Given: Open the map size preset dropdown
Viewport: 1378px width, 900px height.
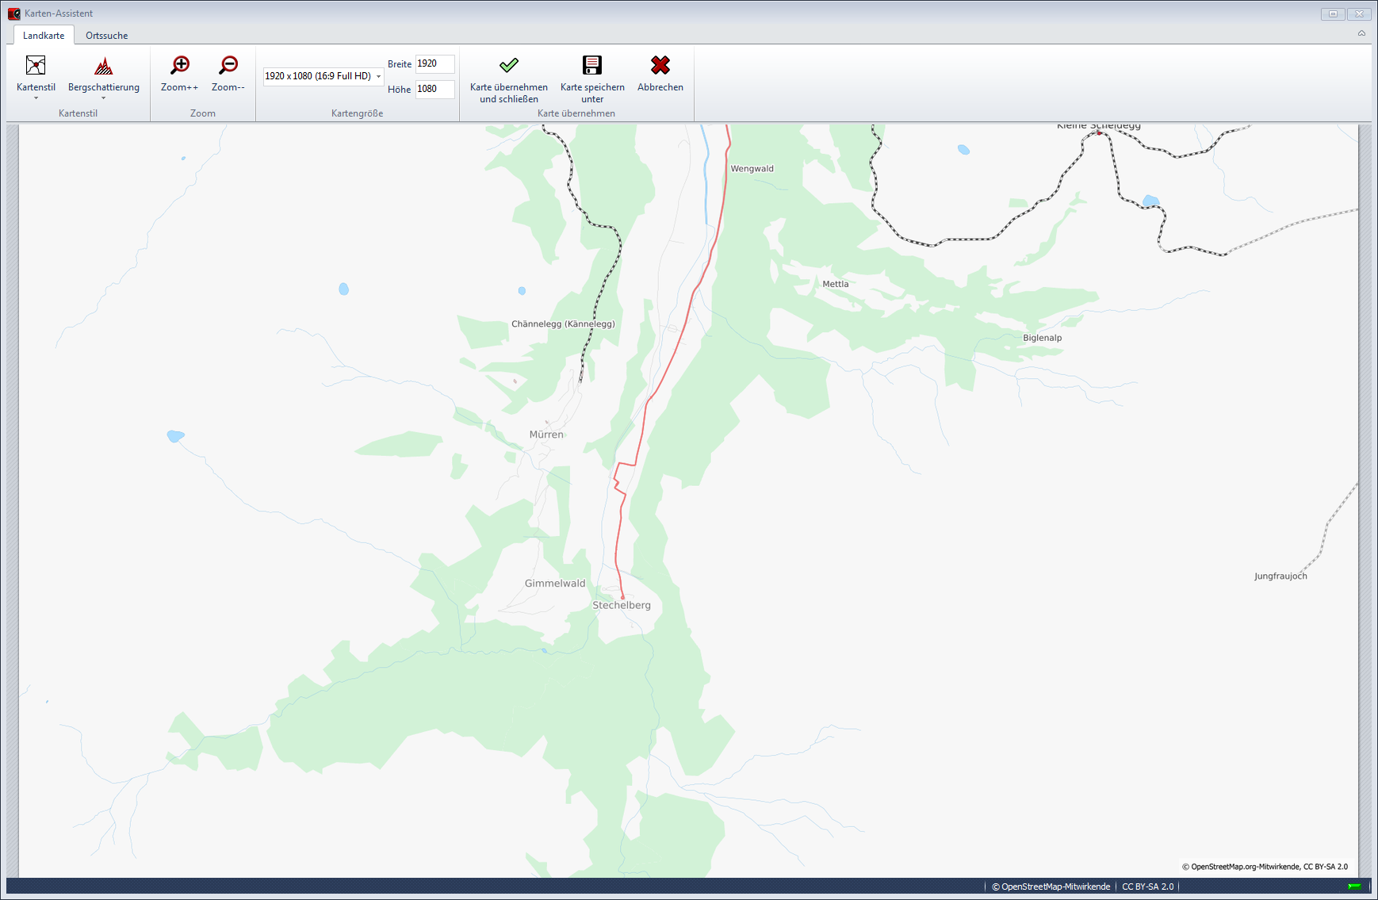Looking at the screenshot, I should click(378, 77).
